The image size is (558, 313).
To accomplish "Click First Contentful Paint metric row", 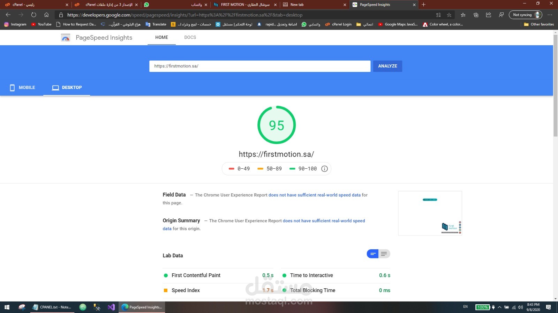I will click(219, 275).
